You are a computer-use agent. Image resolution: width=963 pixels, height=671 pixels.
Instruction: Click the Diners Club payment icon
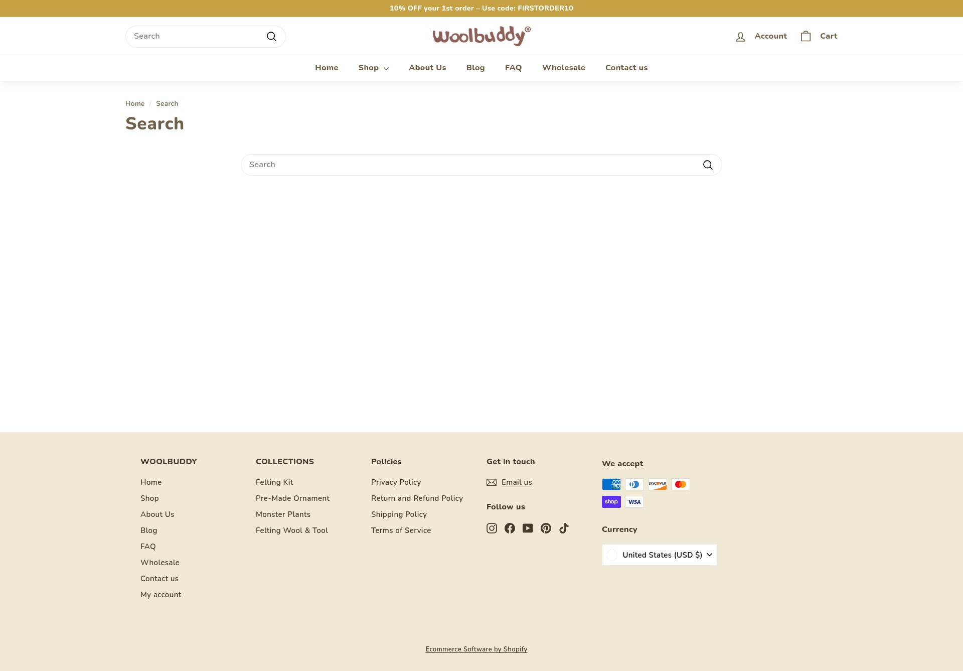pyautogui.click(x=634, y=484)
